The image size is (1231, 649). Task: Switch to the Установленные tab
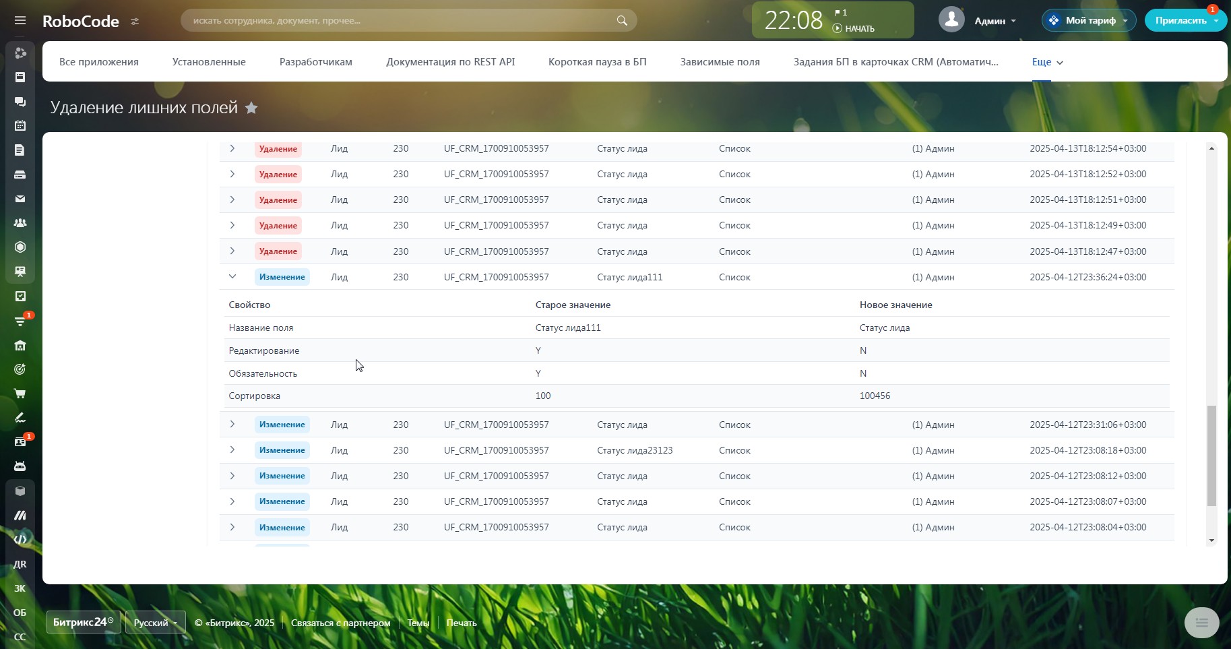[x=209, y=62]
